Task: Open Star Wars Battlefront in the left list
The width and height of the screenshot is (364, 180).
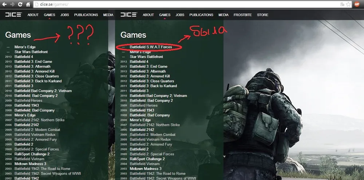Action: [31, 52]
